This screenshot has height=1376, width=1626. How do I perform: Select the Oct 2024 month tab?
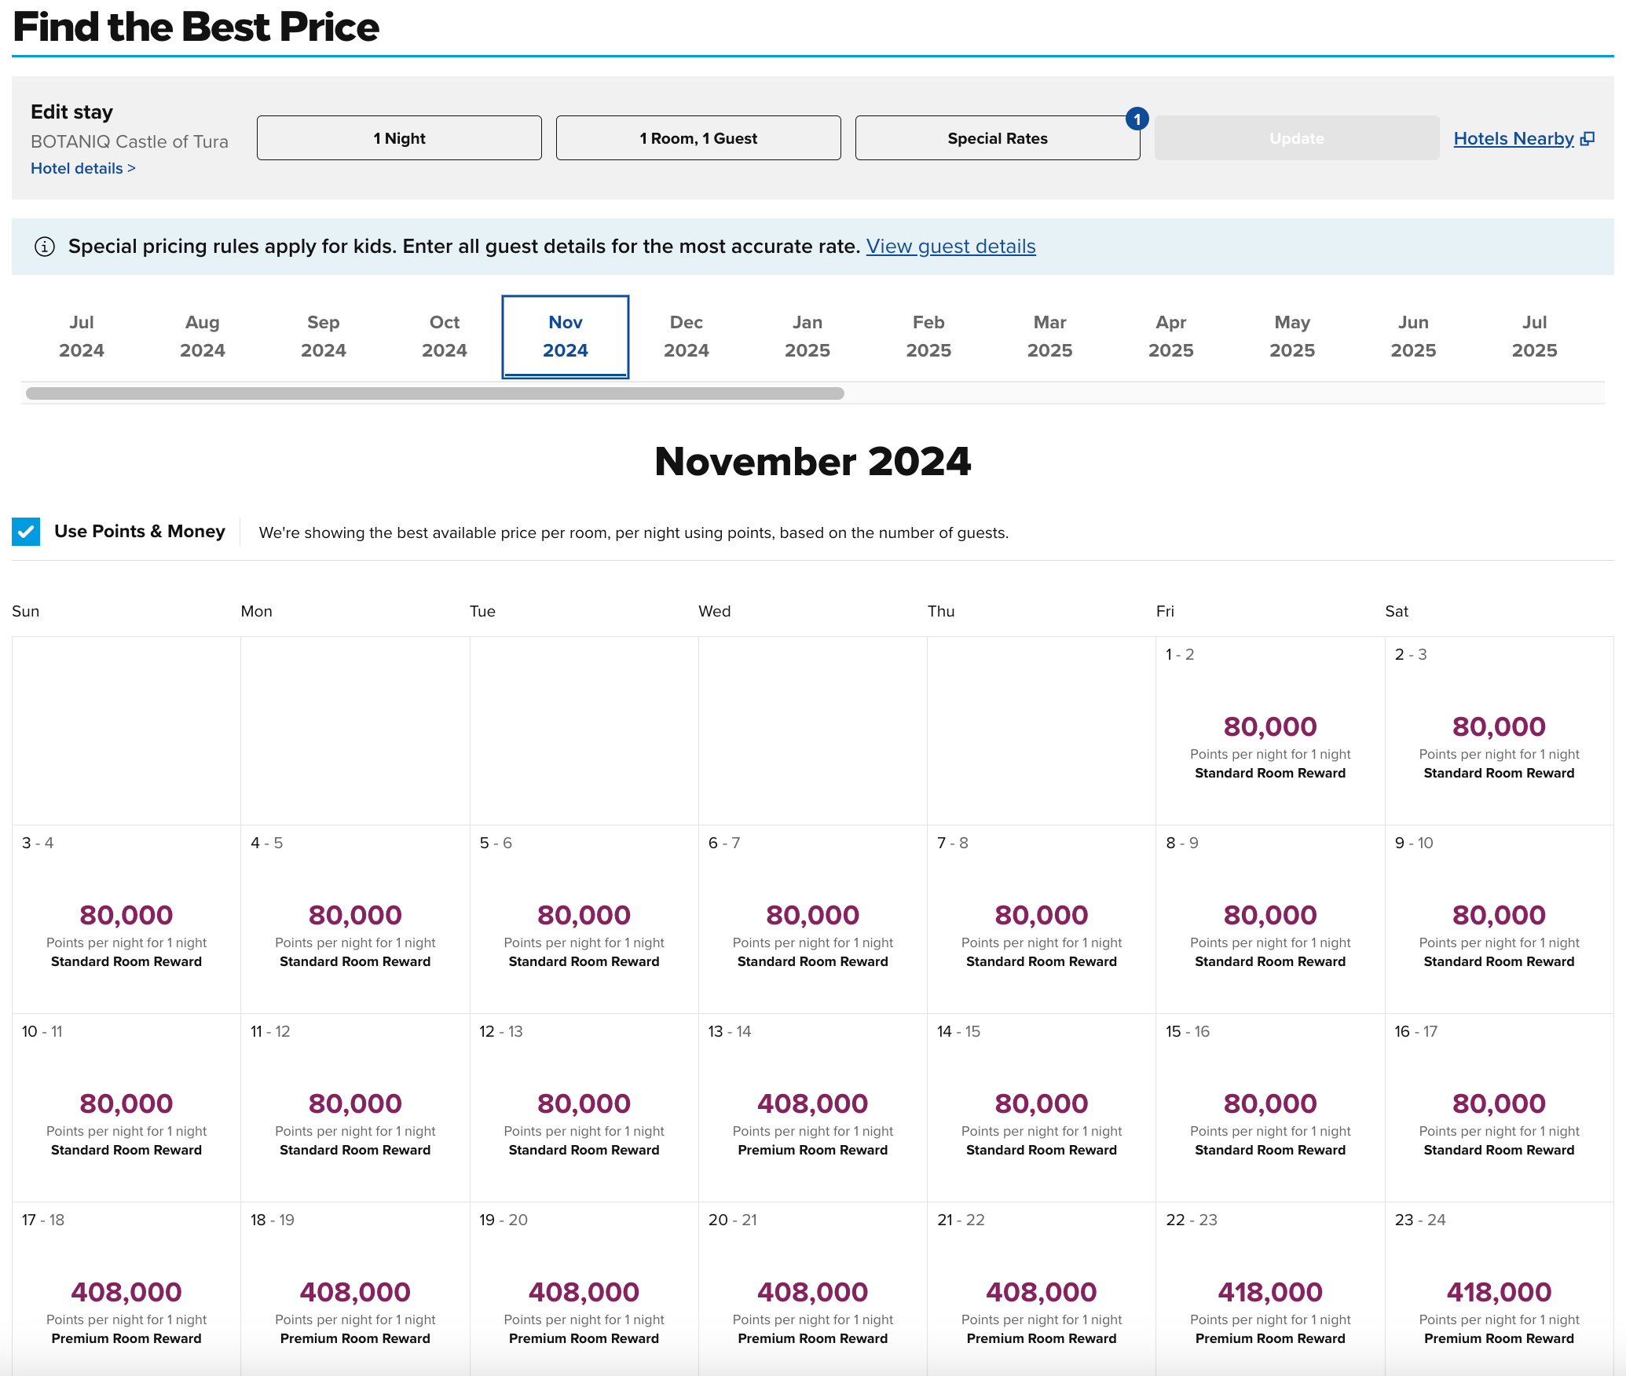click(444, 336)
